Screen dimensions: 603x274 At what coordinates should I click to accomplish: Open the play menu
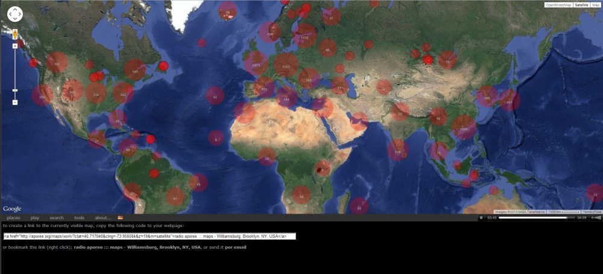pos(35,217)
